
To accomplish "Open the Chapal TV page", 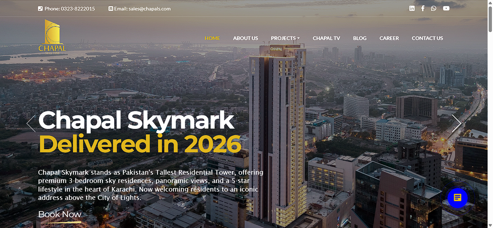I will [x=326, y=38].
